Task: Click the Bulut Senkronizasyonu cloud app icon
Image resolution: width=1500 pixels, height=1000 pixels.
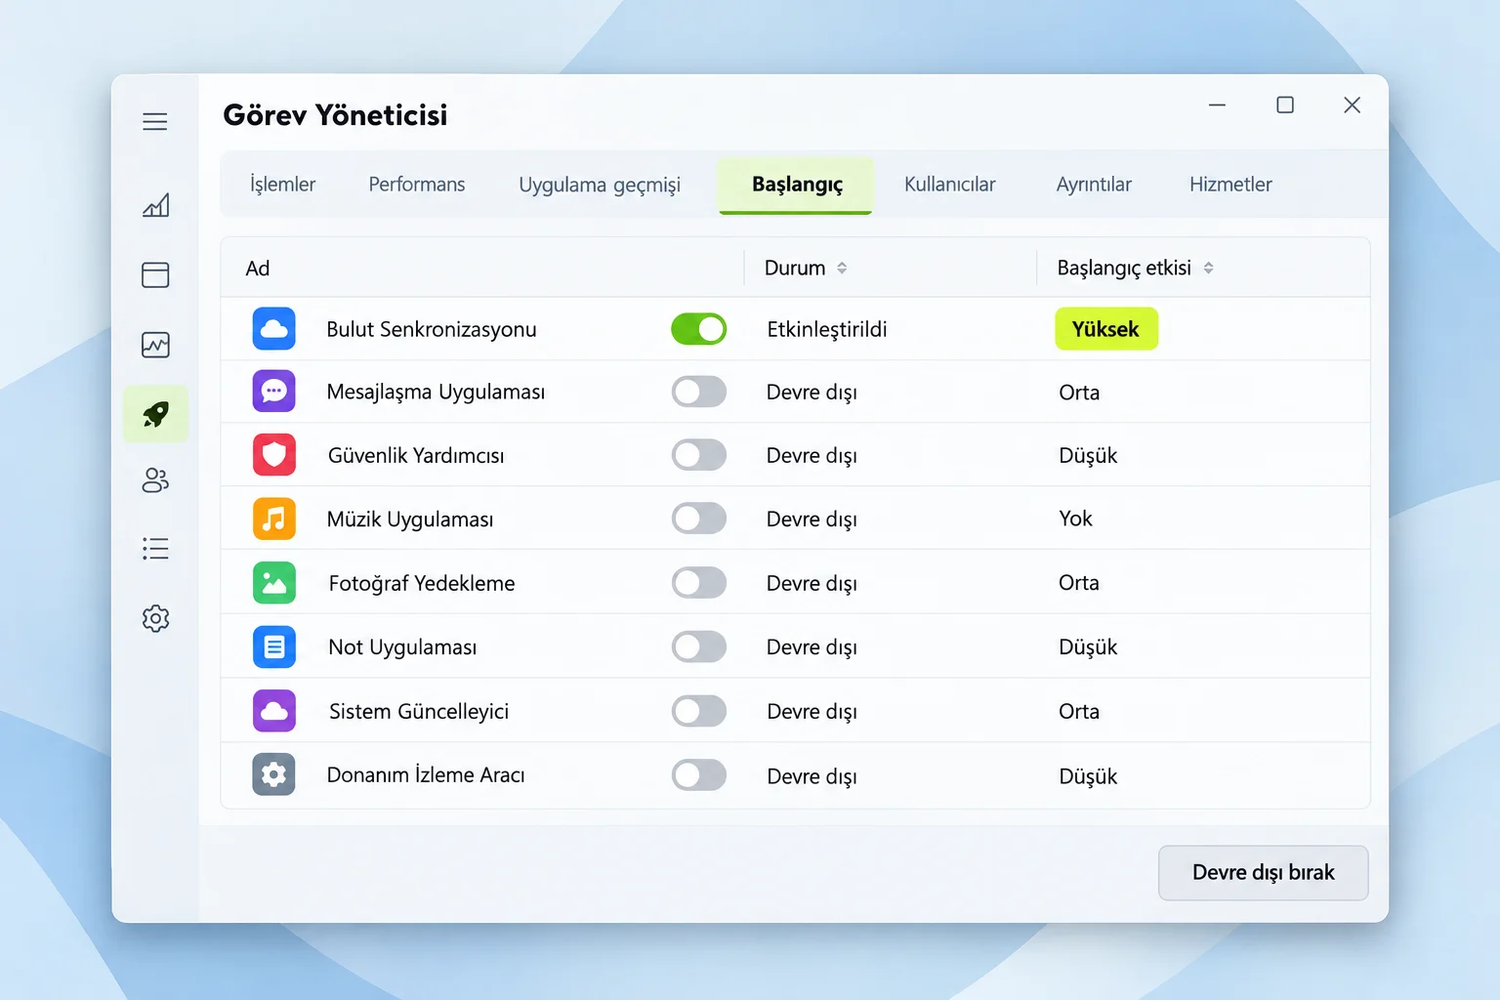Action: [x=274, y=328]
